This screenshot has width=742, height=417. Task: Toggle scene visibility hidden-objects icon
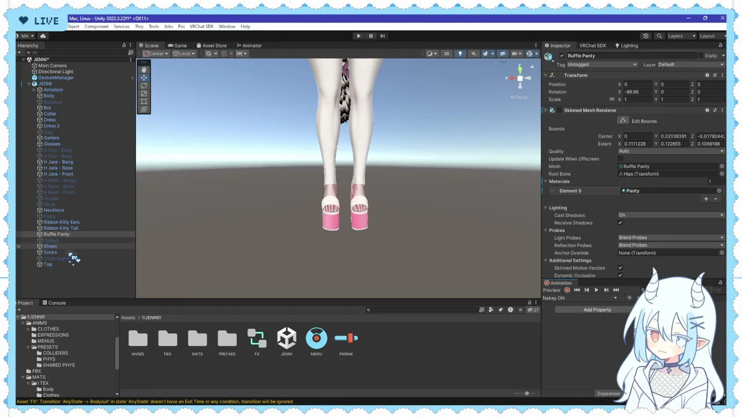503,54
